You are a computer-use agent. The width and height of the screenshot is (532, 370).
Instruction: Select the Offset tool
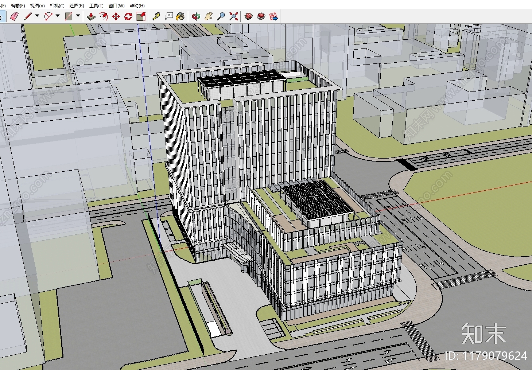pos(104,16)
